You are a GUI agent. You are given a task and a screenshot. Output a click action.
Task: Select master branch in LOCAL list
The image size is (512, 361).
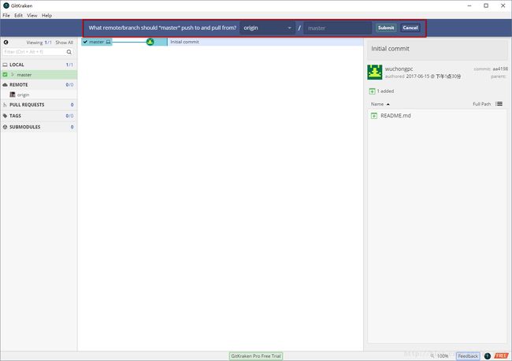click(x=39, y=75)
